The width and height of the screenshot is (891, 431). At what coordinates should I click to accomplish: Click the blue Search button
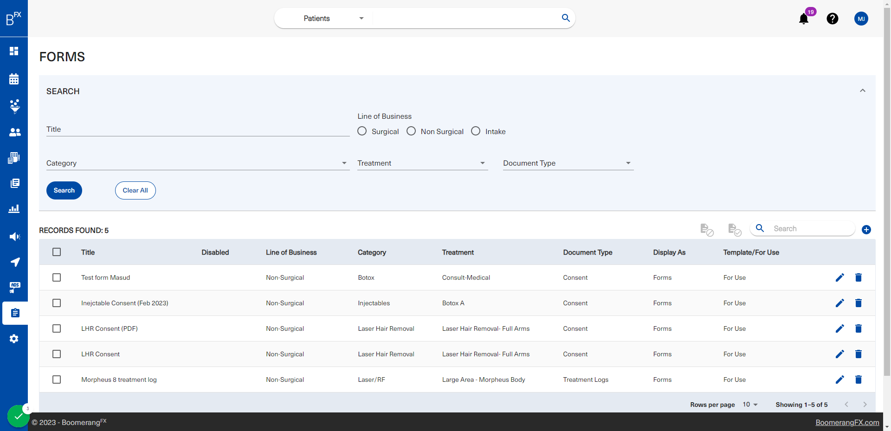[64, 191]
